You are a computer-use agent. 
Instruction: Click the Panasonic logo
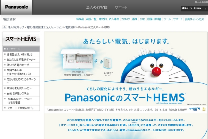17,7
